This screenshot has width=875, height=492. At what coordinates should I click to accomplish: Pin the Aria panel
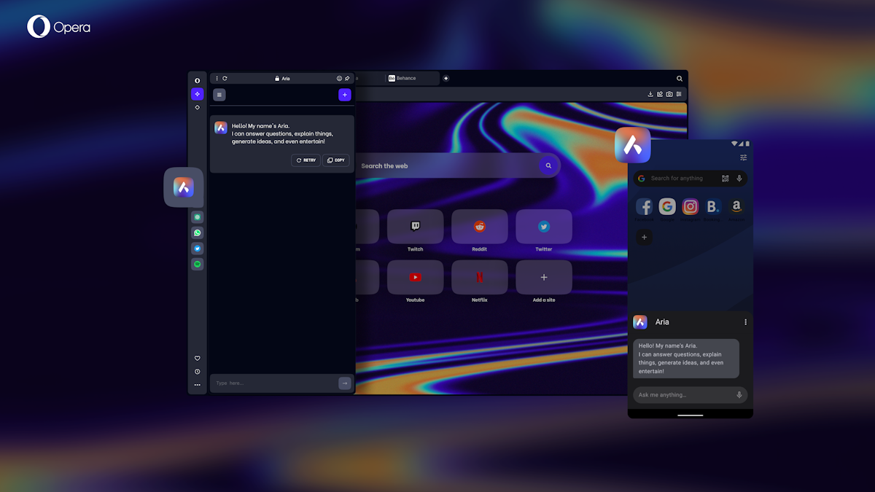pyautogui.click(x=347, y=78)
